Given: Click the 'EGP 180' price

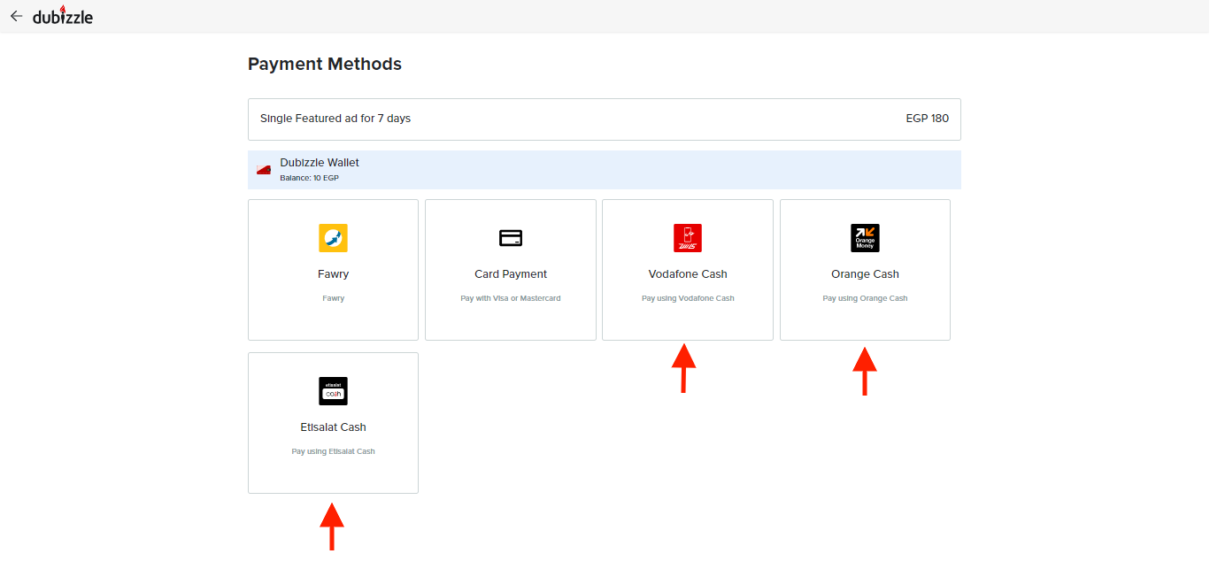Looking at the screenshot, I should (927, 119).
